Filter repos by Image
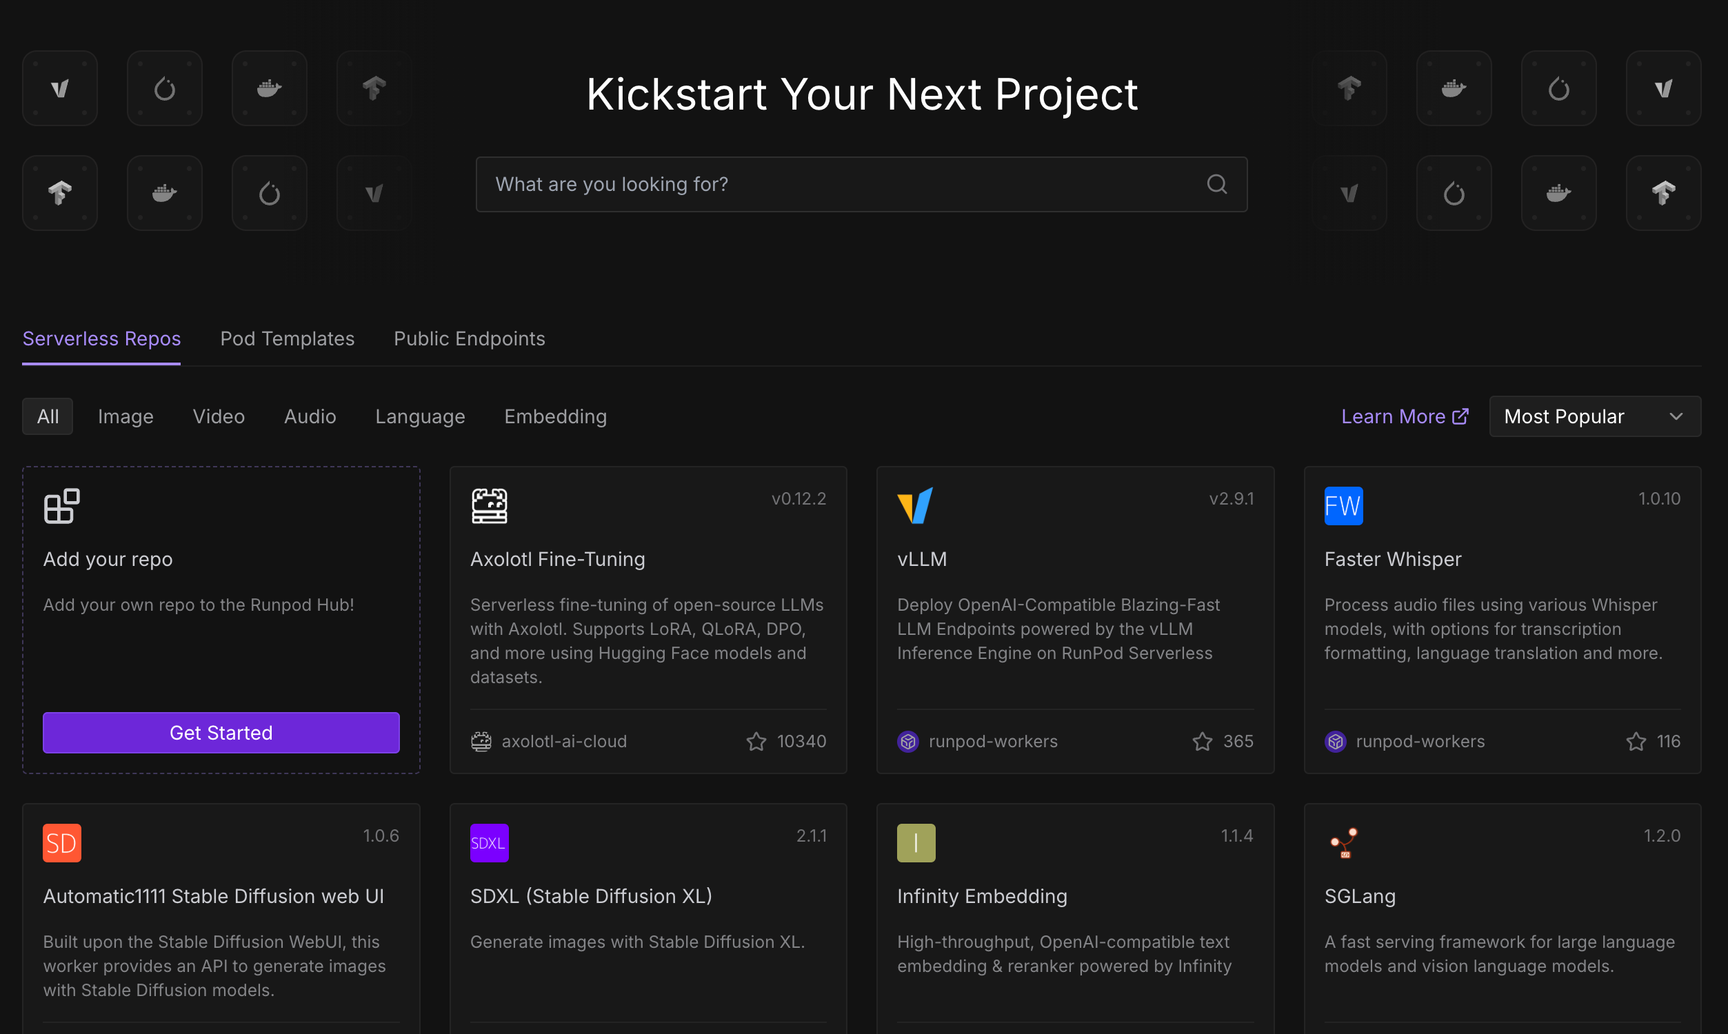This screenshot has height=1034, width=1728. (125, 416)
